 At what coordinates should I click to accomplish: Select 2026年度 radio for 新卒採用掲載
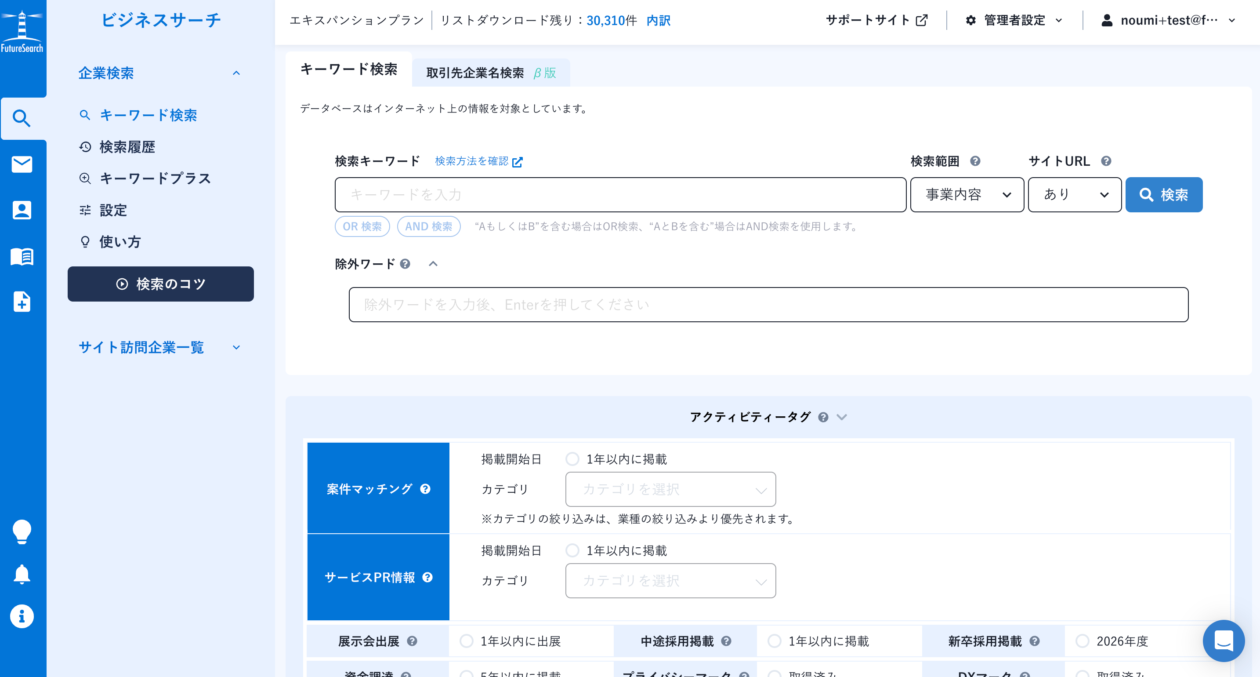pos(1083,641)
